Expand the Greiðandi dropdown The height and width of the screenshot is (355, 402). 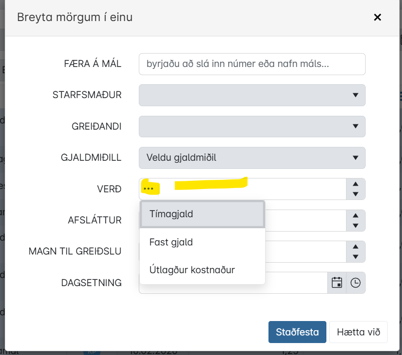point(252,126)
